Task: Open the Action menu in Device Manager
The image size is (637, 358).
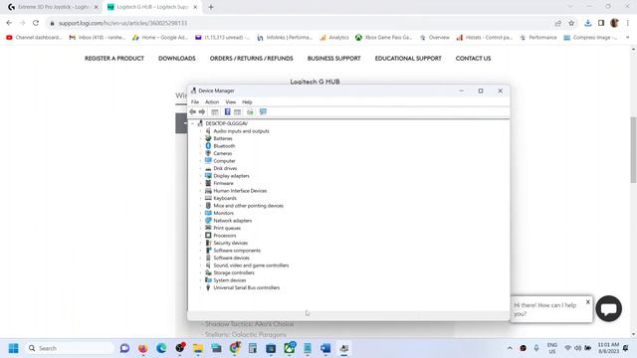Action: click(x=212, y=102)
